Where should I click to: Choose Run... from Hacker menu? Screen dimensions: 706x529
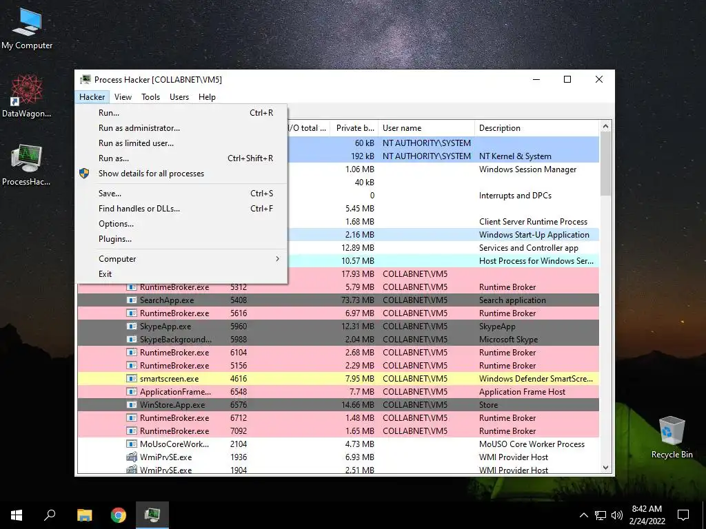[x=182, y=113]
